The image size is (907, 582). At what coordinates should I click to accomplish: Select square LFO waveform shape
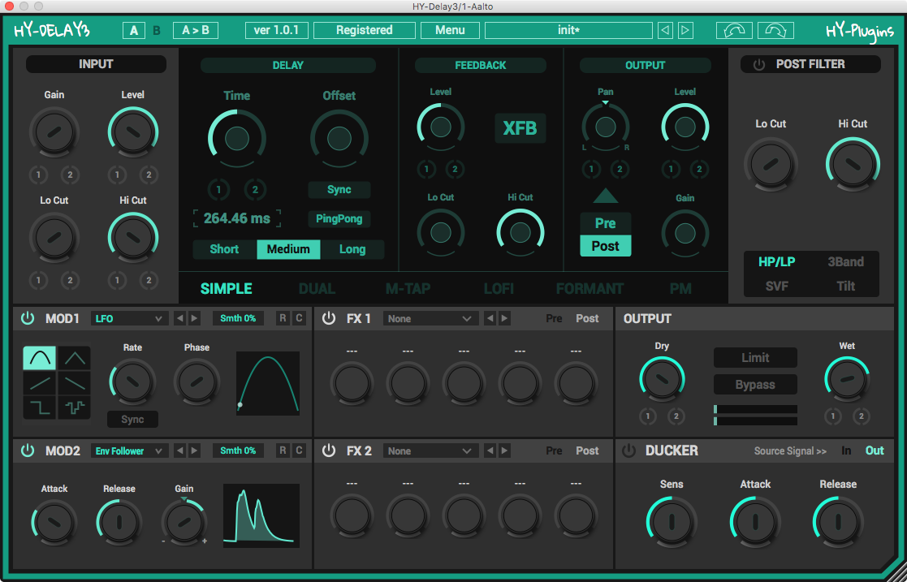click(x=40, y=407)
